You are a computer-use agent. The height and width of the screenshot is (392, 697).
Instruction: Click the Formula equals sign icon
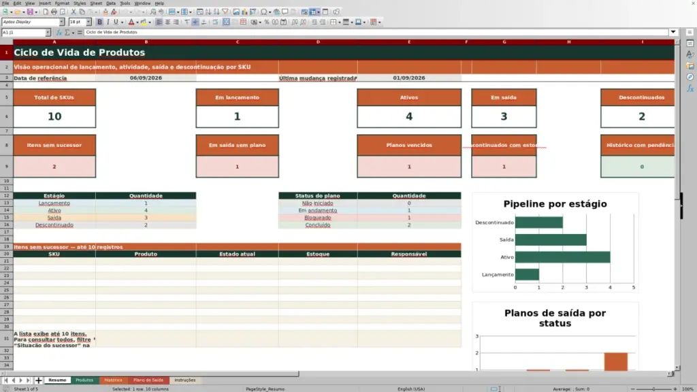pyautogui.click(x=80, y=32)
